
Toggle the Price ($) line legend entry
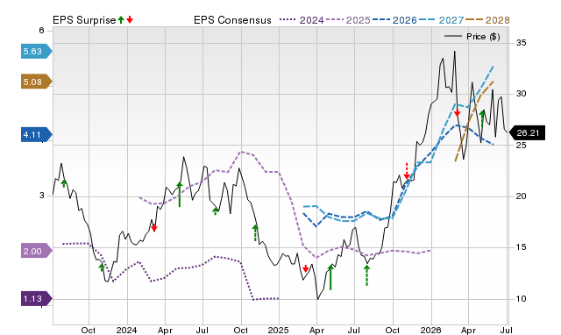click(472, 37)
